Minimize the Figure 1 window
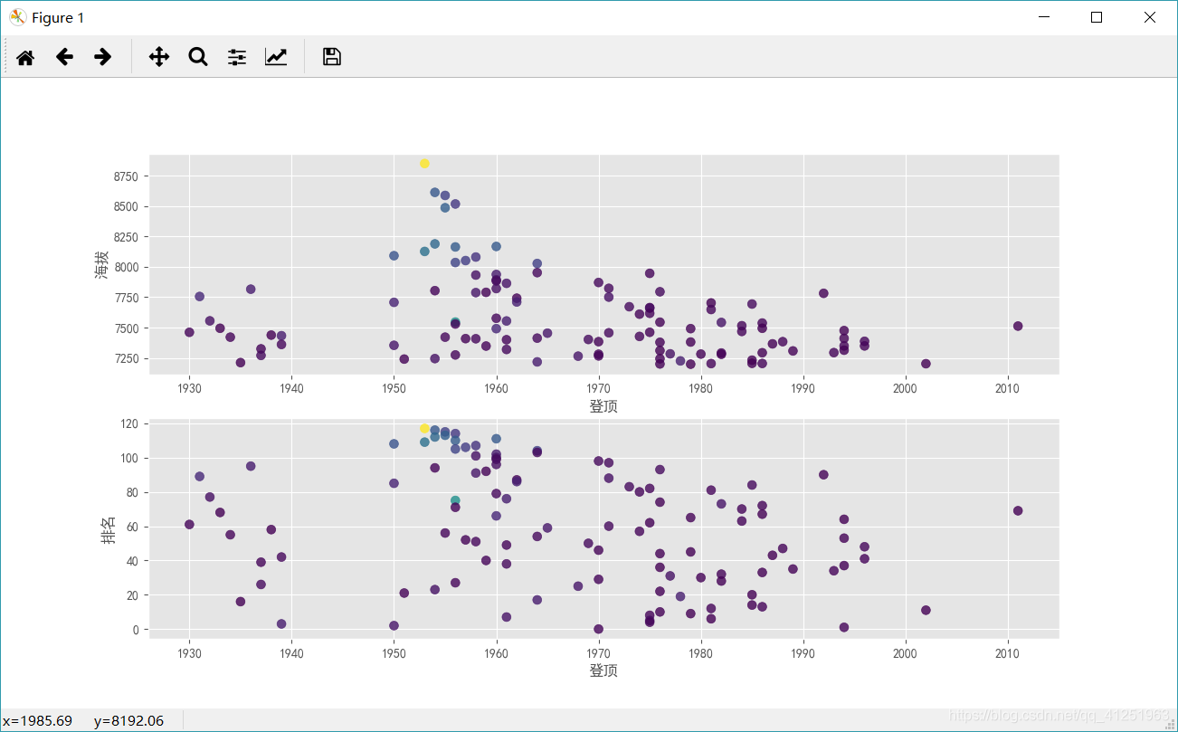This screenshot has width=1178, height=732. 1045,17
